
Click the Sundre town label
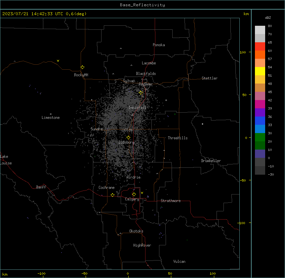click(97, 129)
